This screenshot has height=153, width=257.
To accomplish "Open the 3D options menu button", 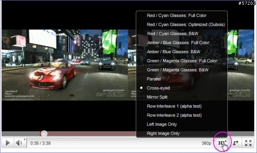I will pos(222,143).
